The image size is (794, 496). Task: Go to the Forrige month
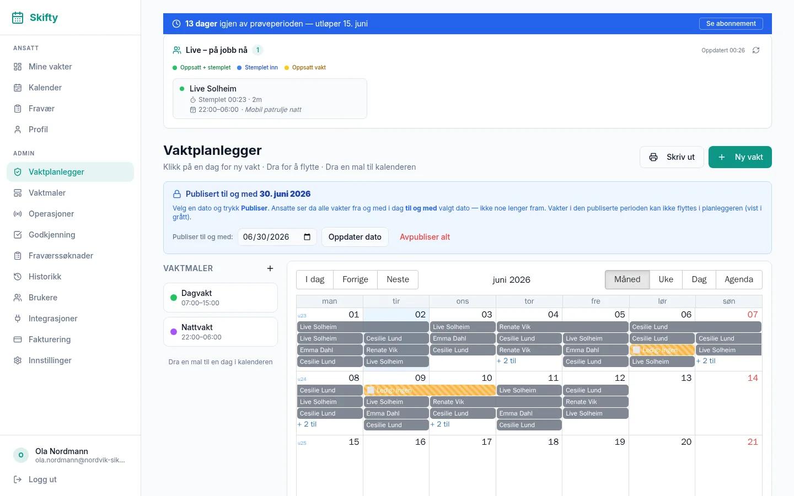(355, 279)
